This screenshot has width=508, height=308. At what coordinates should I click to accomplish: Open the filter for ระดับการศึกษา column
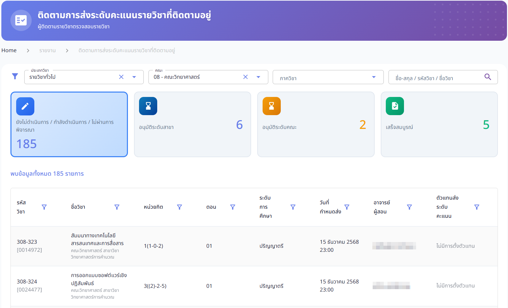[x=293, y=207]
